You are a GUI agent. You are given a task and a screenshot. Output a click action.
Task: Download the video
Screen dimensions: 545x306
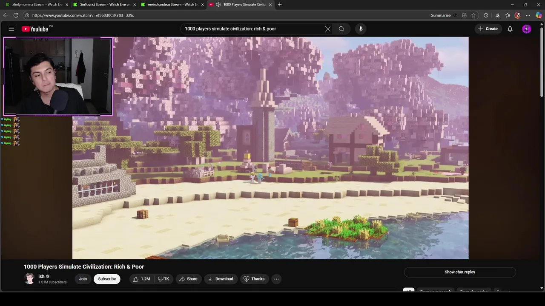point(221,279)
